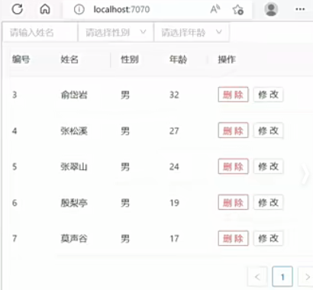
Task: Click the age value 27
Action: click(174, 131)
